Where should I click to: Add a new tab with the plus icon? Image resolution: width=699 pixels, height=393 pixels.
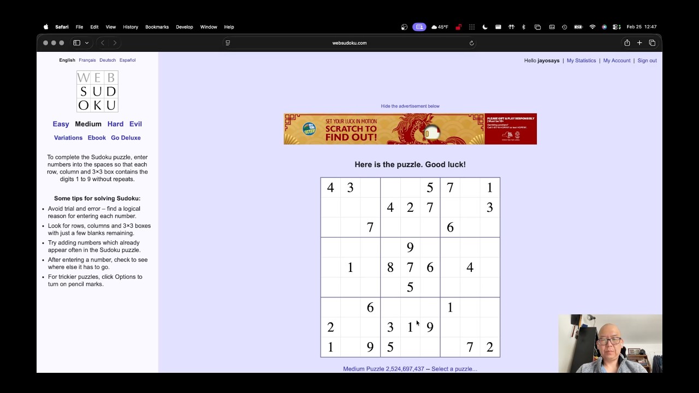[x=639, y=43]
